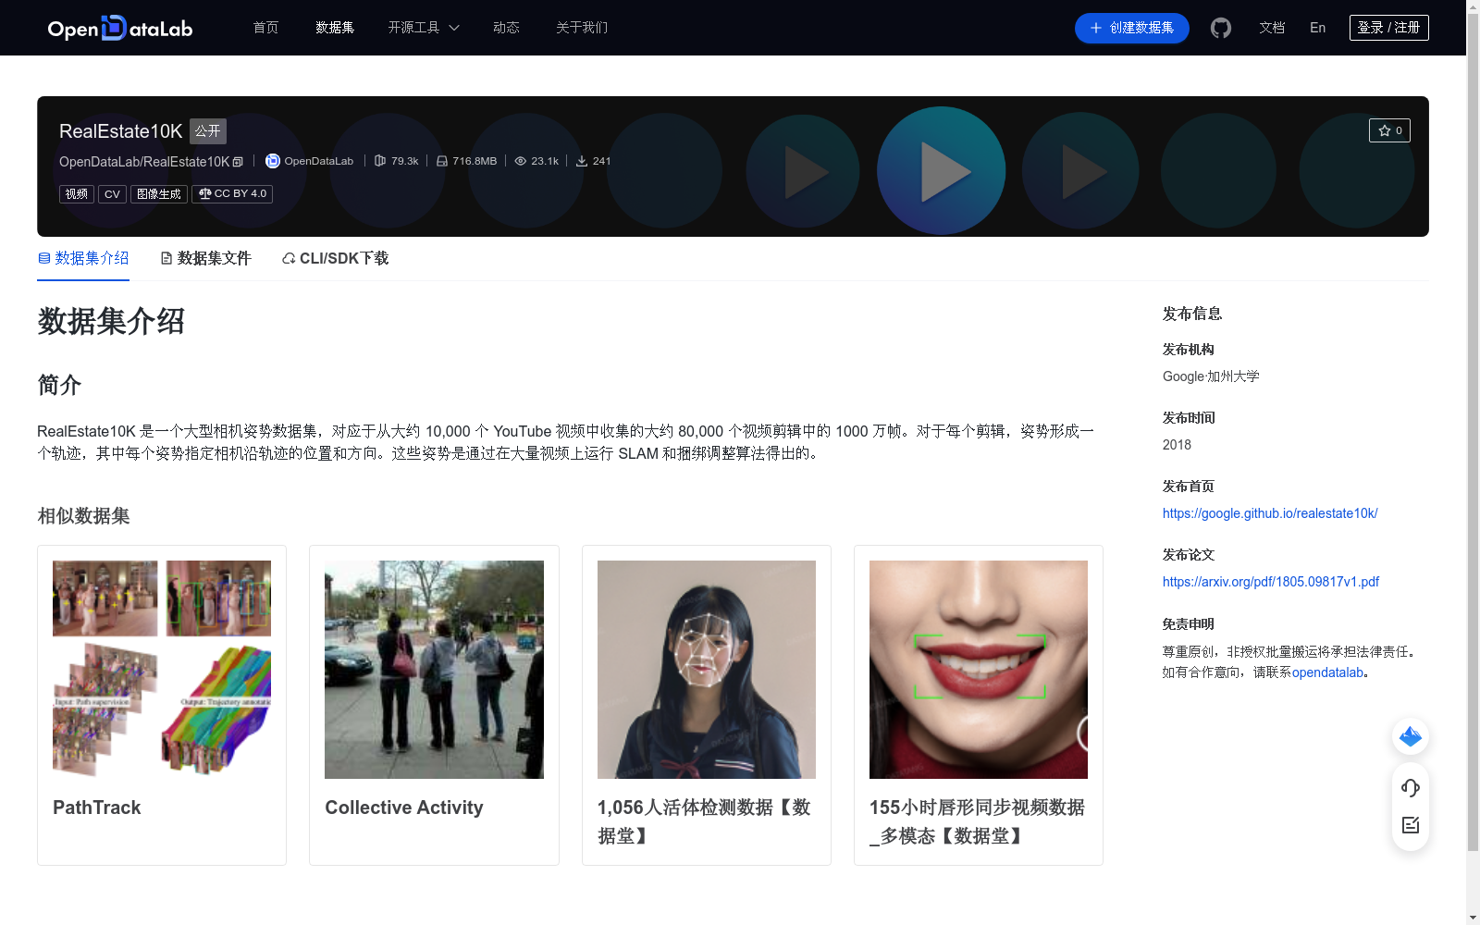Open Collective Activity dataset thumbnail
Image resolution: width=1480 pixels, height=925 pixels.
[434, 670]
